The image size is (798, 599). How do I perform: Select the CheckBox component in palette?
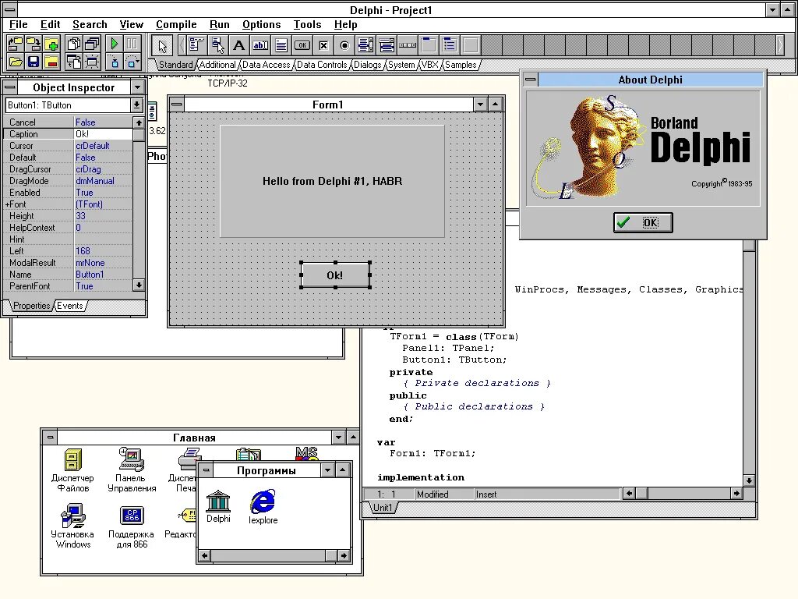coord(323,46)
